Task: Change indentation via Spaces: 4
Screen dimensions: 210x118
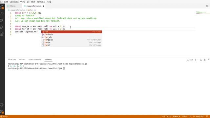Action: click(x=176, y=117)
